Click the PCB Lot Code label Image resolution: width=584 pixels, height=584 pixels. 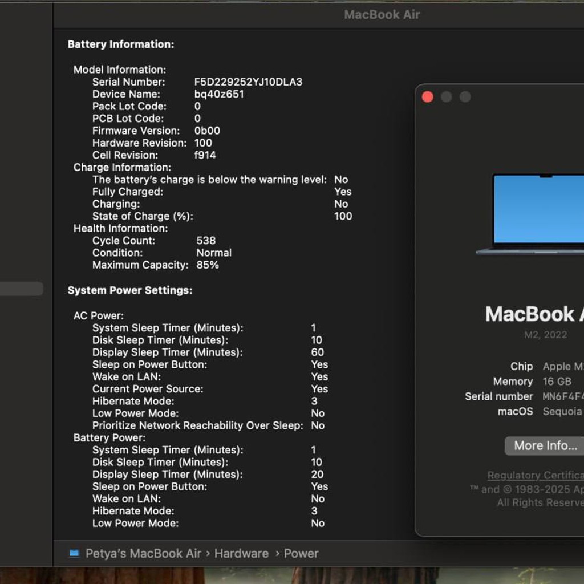(x=128, y=119)
